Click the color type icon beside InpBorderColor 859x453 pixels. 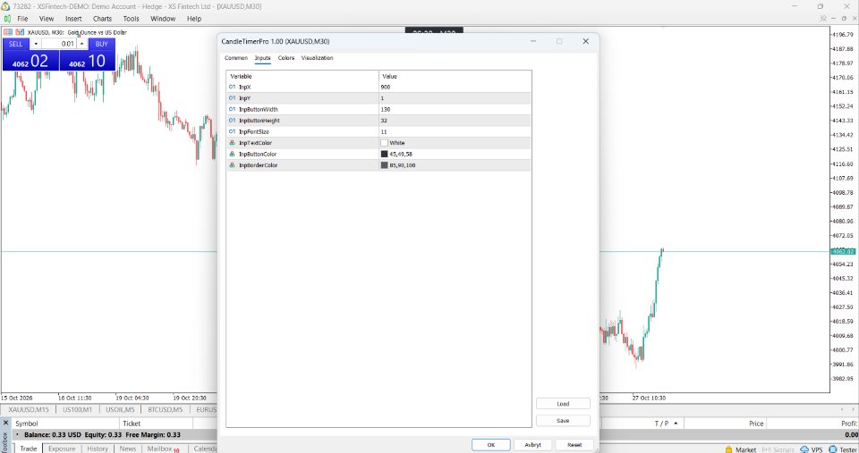(x=233, y=165)
